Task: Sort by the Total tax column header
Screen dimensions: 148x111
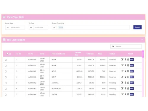Action: pos(90,54)
